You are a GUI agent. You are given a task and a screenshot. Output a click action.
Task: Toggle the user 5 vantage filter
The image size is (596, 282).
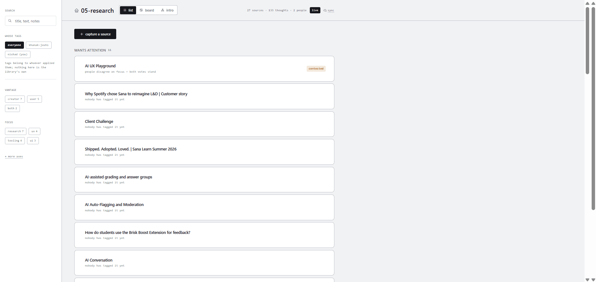tap(34, 99)
